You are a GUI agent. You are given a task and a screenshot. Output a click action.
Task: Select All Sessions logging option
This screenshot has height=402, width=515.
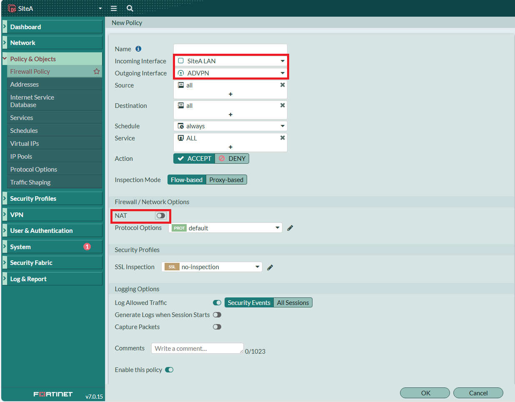[x=293, y=303]
